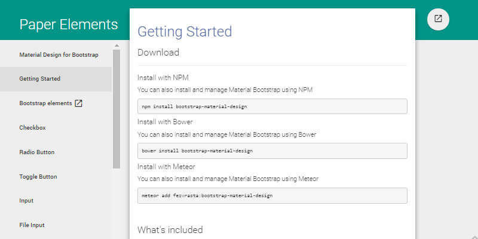Click the npm install command code box
478x239 pixels.
tap(272, 106)
